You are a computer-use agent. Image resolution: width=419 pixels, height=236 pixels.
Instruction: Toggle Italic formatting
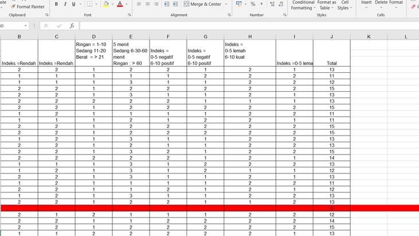click(65, 4)
